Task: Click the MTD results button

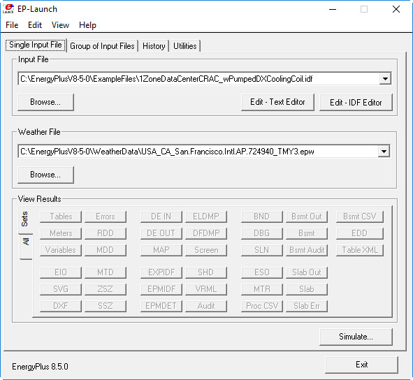Action: [x=106, y=272]
